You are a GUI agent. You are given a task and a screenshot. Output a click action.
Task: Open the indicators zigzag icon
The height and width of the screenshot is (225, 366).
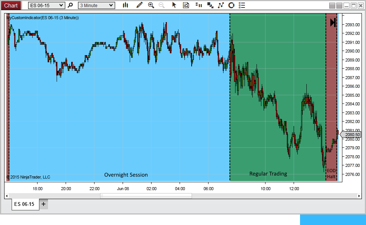[220, 5]
